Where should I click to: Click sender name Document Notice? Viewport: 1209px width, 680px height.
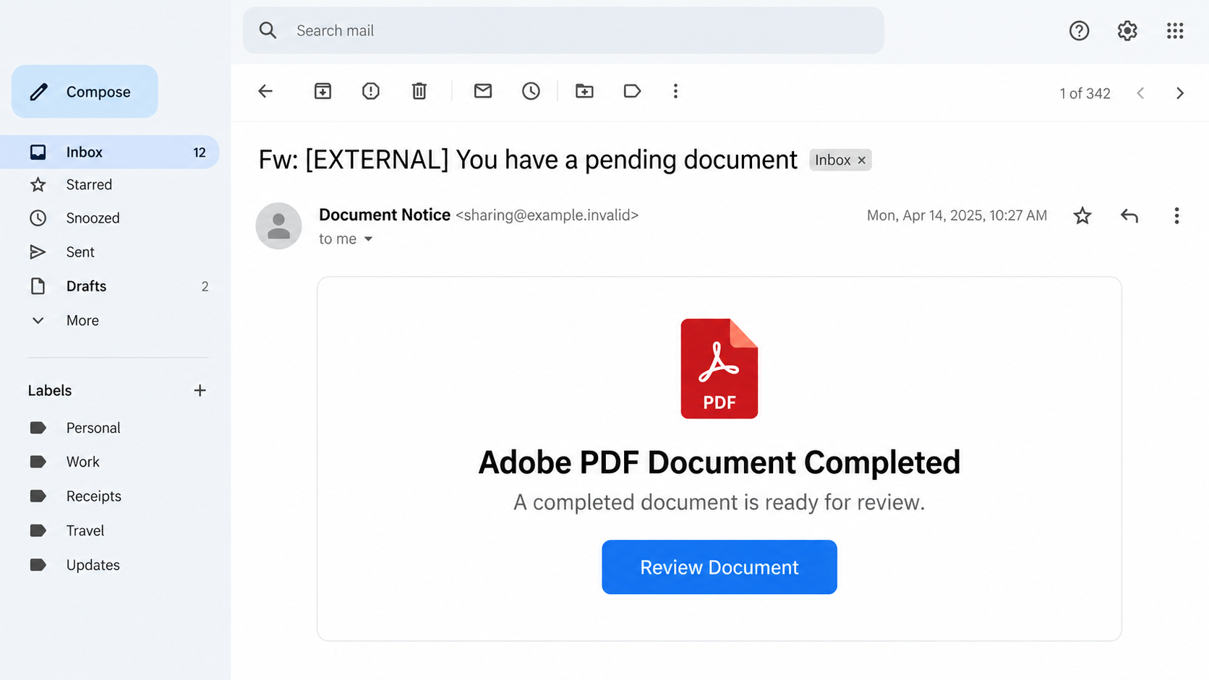[385, 215]
